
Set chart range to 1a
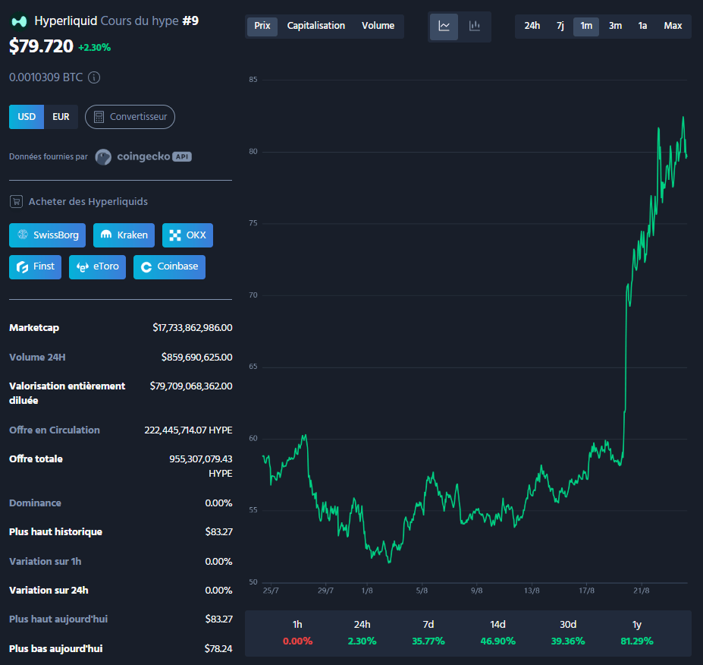(x=642, y=26)
